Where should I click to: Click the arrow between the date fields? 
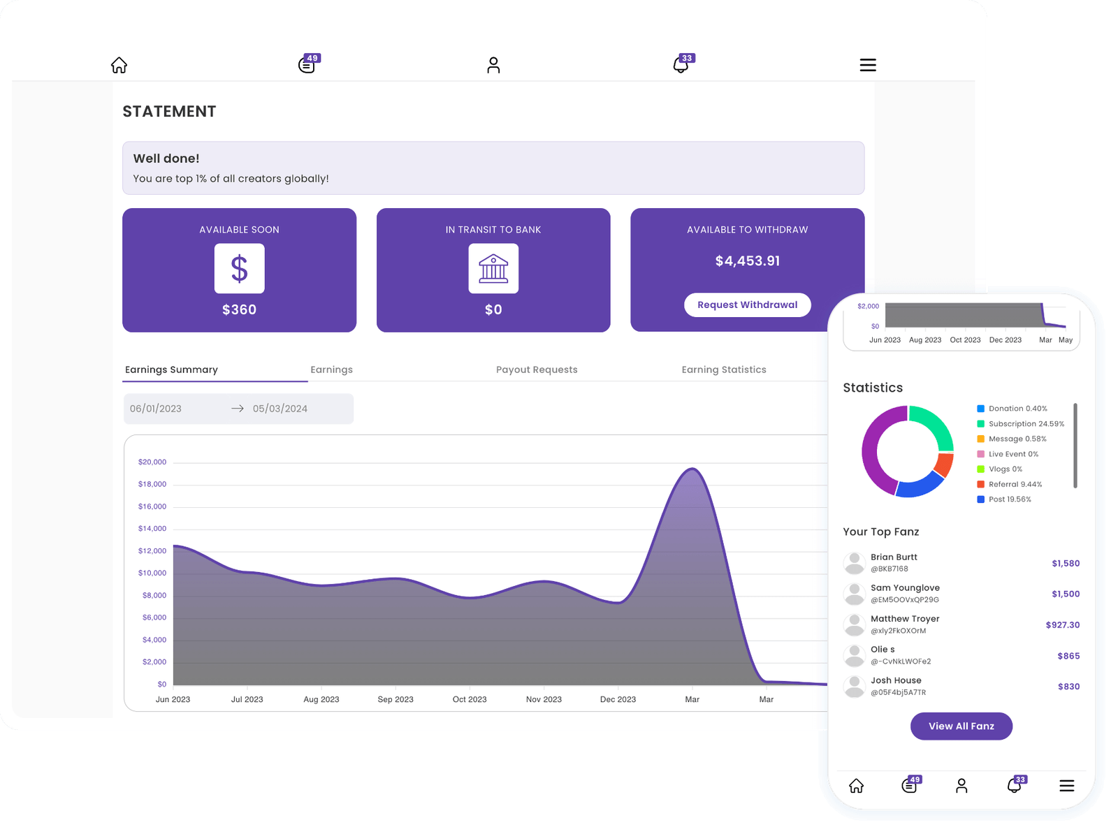[x=238, y=409]
